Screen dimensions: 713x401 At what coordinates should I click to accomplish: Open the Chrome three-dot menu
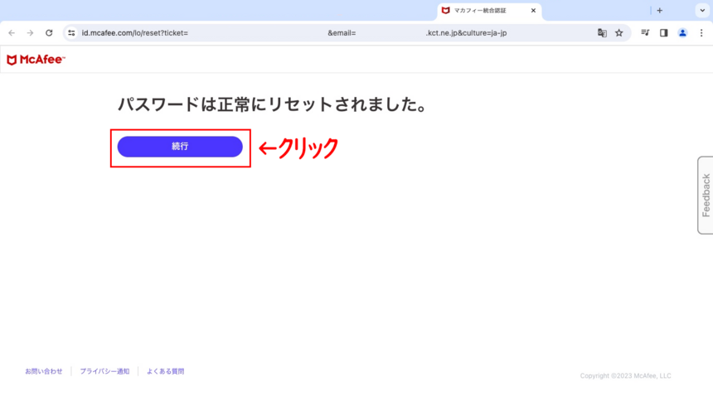coord(701,33)
